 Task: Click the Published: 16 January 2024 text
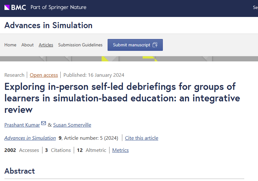(x=94, y=75)
